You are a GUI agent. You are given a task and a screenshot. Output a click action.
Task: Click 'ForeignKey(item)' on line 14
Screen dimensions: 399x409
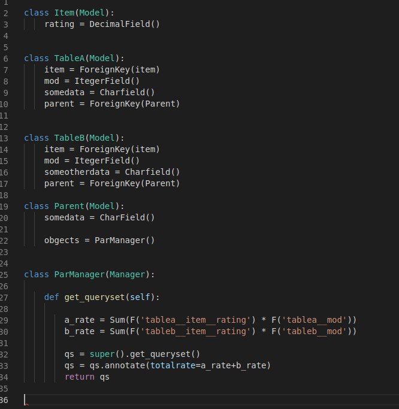(119, 149)
